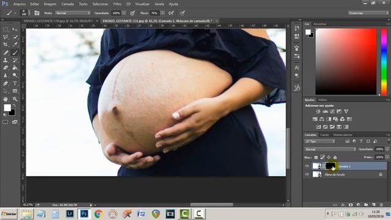Select the Move tool
The width and height of the screenshot is (391, 220).
[x=15, y=30]
